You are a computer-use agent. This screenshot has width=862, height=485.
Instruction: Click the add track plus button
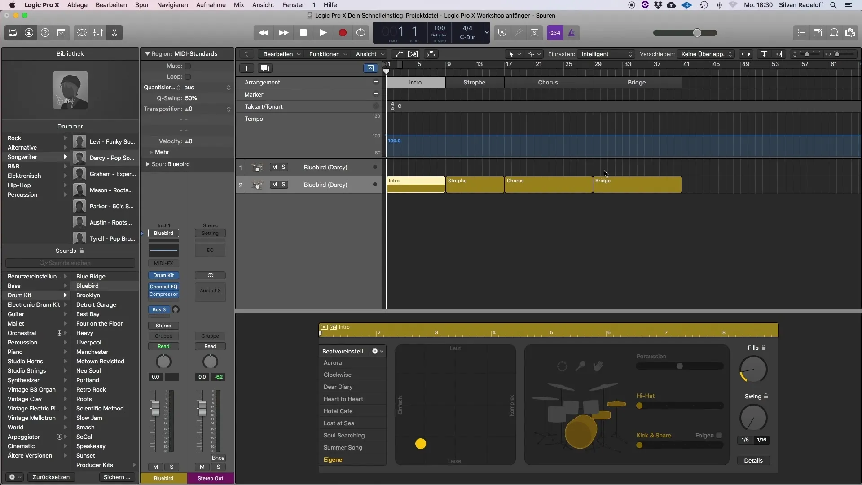coord(246,68)
